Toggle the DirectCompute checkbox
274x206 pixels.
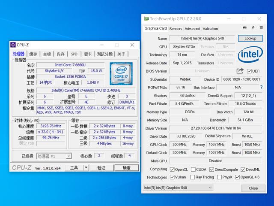pyautogui.click(x=211, y=170)
